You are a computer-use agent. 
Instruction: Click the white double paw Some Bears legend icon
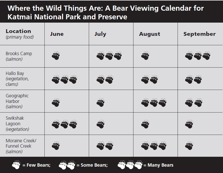click(67, 165)
